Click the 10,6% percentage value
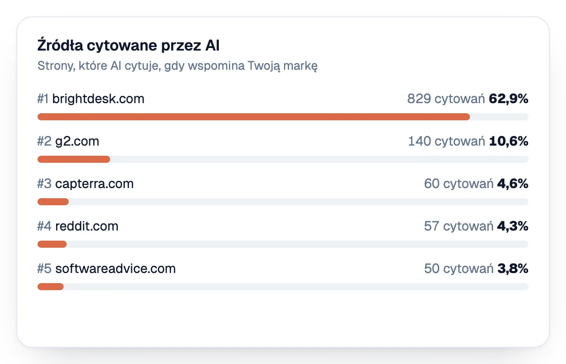This screenshot has width=566, height=364. (508, 141)
